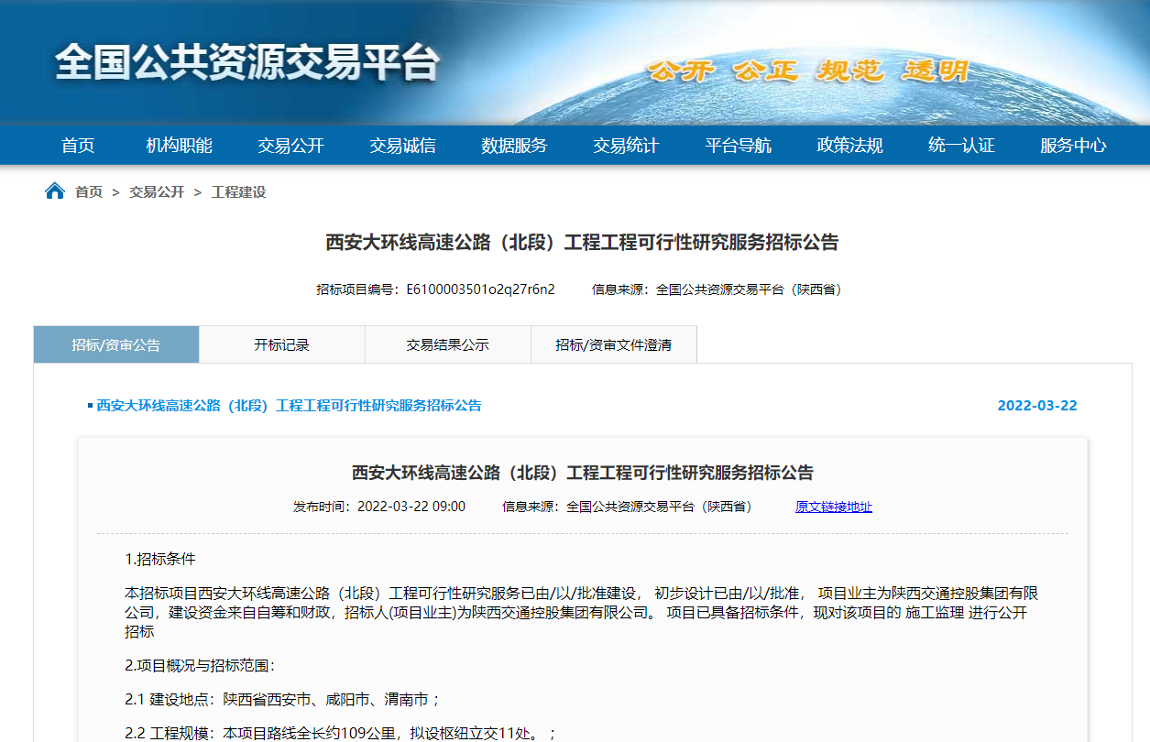This screenshot has width=1150, height=742.
Task: Open the 交易结果公示 tab
Action: click(447, 345)
